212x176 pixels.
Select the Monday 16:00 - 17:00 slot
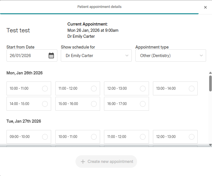click(x=126, y=104)
